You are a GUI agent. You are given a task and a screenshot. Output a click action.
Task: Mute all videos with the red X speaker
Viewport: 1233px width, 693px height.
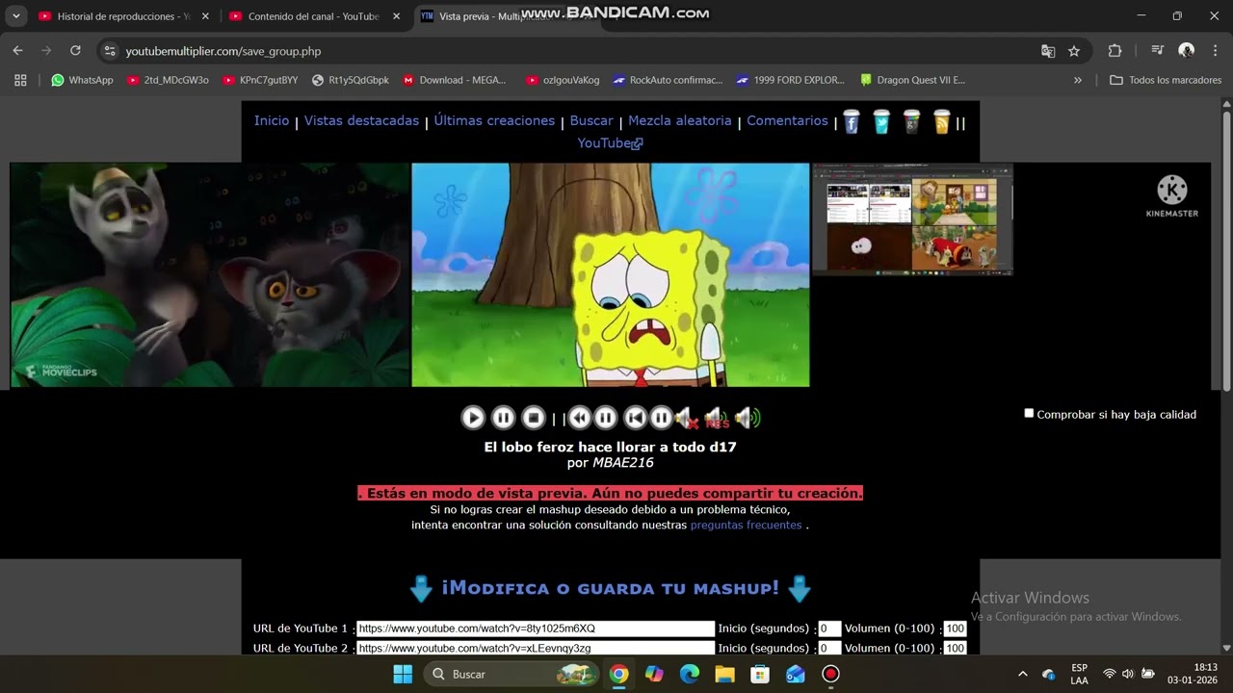click(687, 418)
